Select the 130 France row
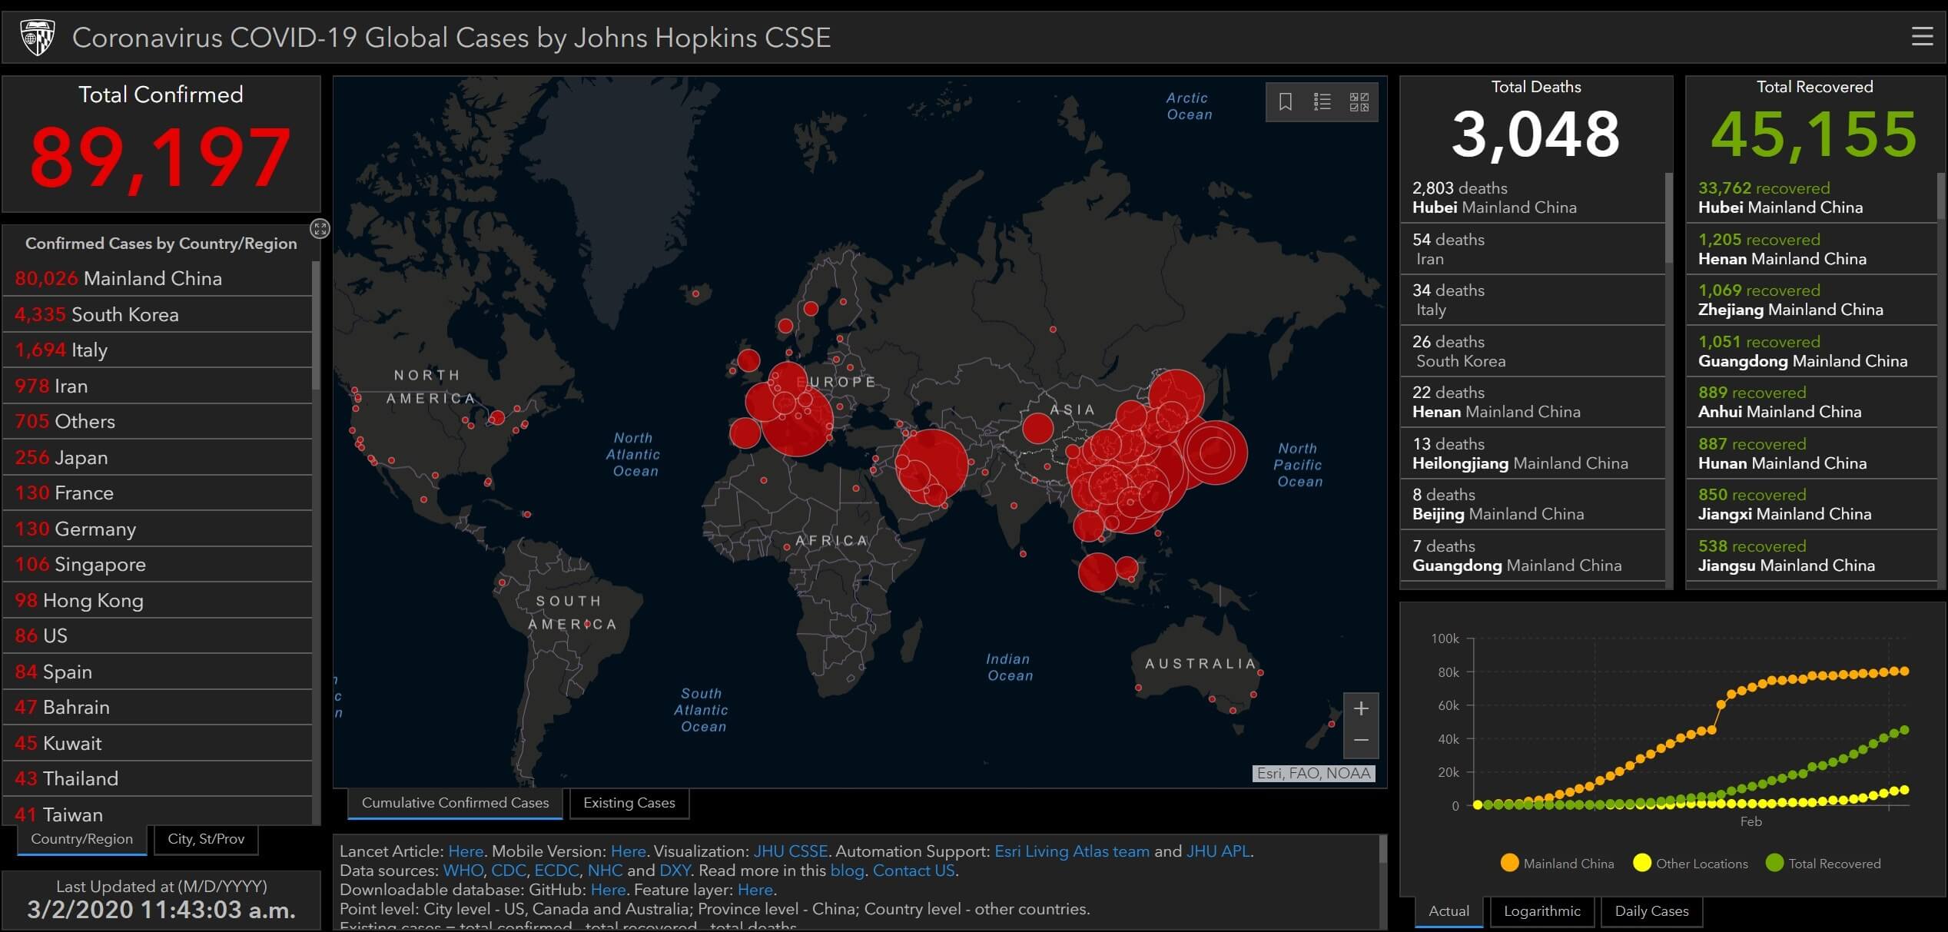This screenshot has width=1948, height=932. click(158, 493)
